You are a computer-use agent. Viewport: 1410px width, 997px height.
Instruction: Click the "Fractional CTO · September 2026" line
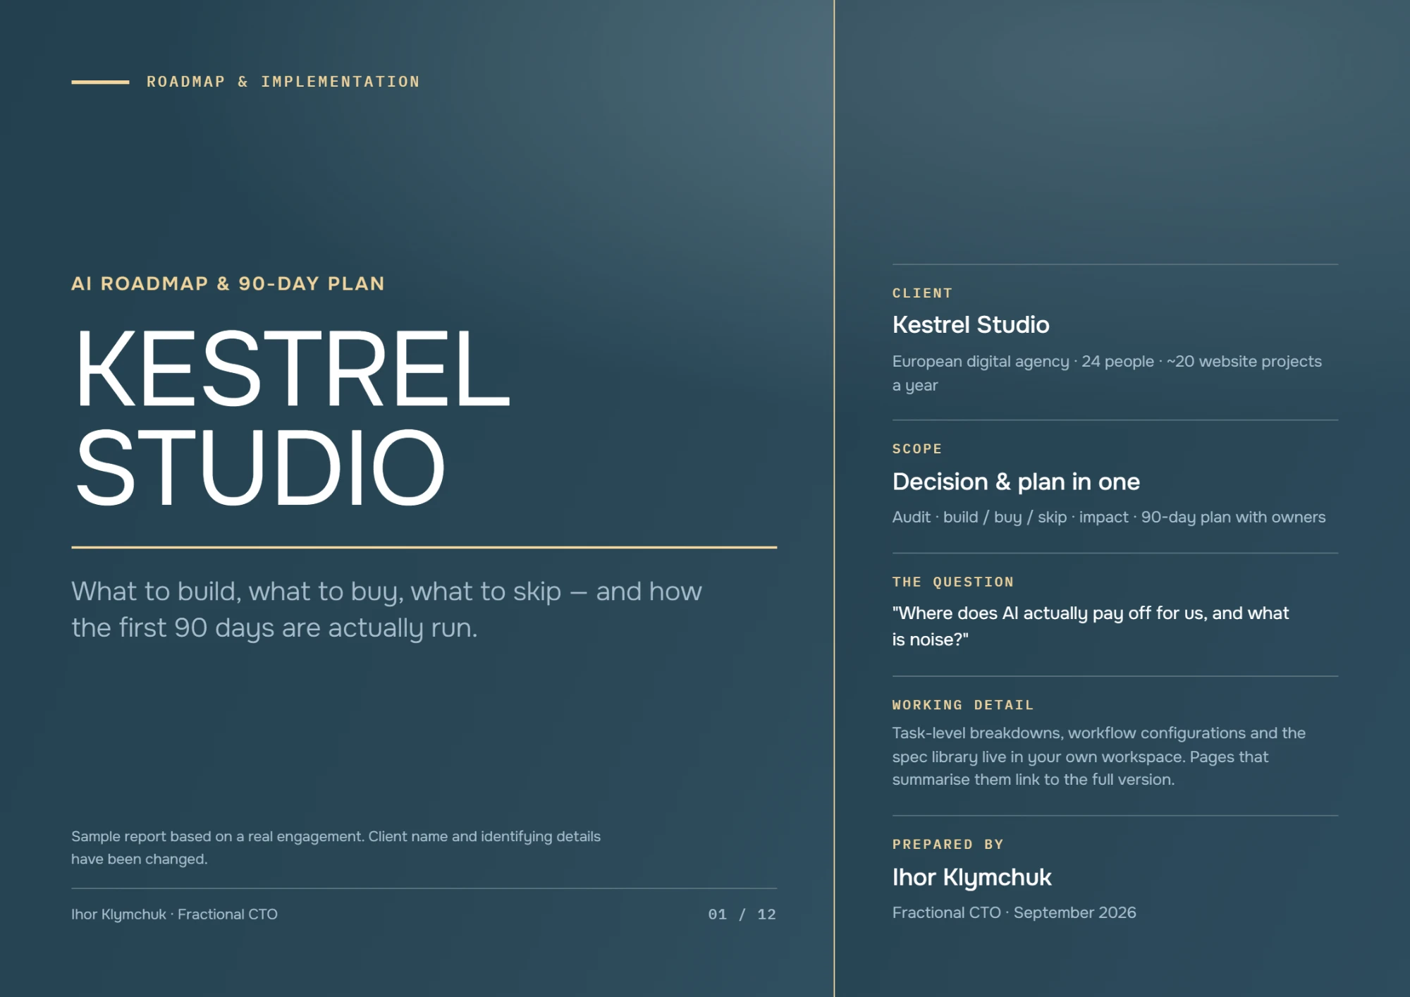click(x=1014, y=913)
